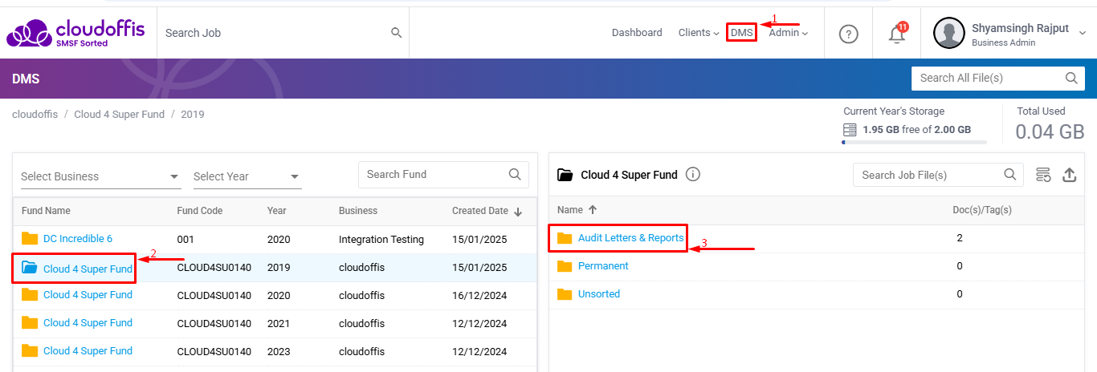This screenshot has width=1097, height=372.
Task: Click the Search All File(s) magnifier icon
Action: pos(1070,78)
